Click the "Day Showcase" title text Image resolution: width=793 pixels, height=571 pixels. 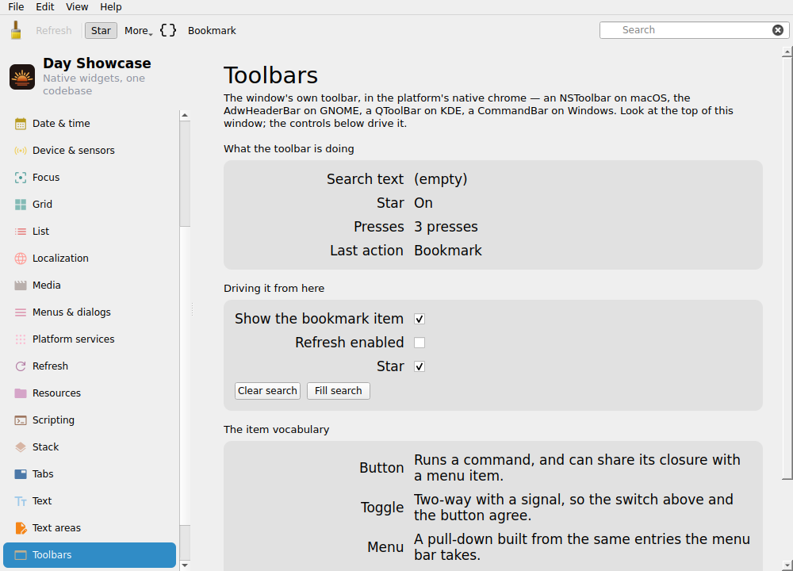click(97, 63)
